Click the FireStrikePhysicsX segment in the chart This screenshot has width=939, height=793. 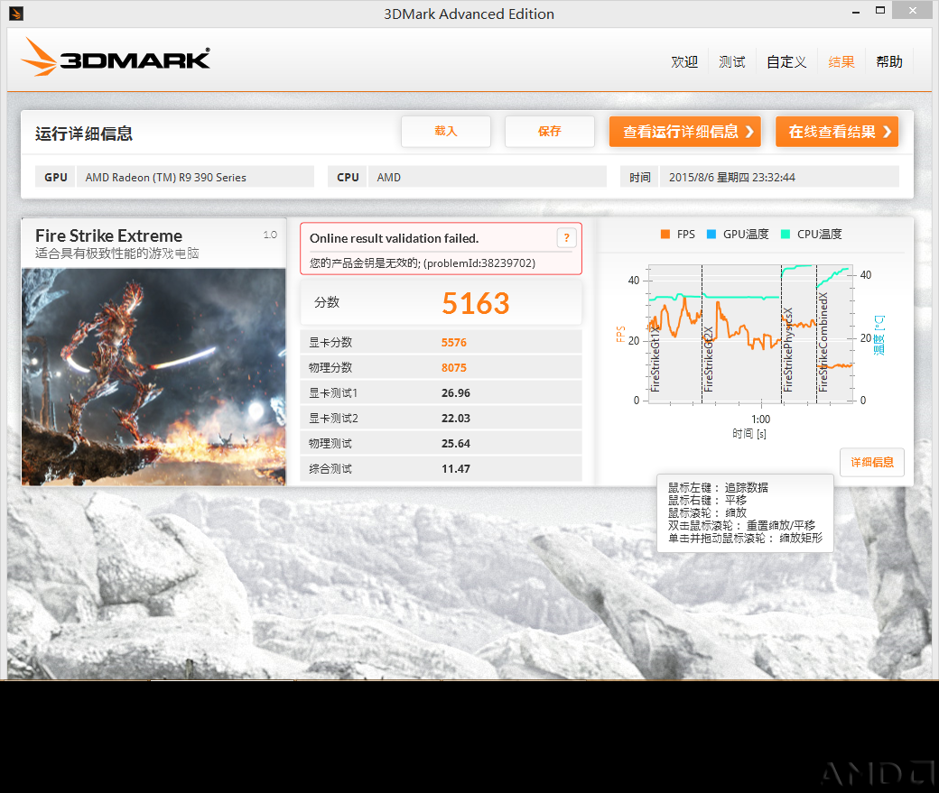799,334
